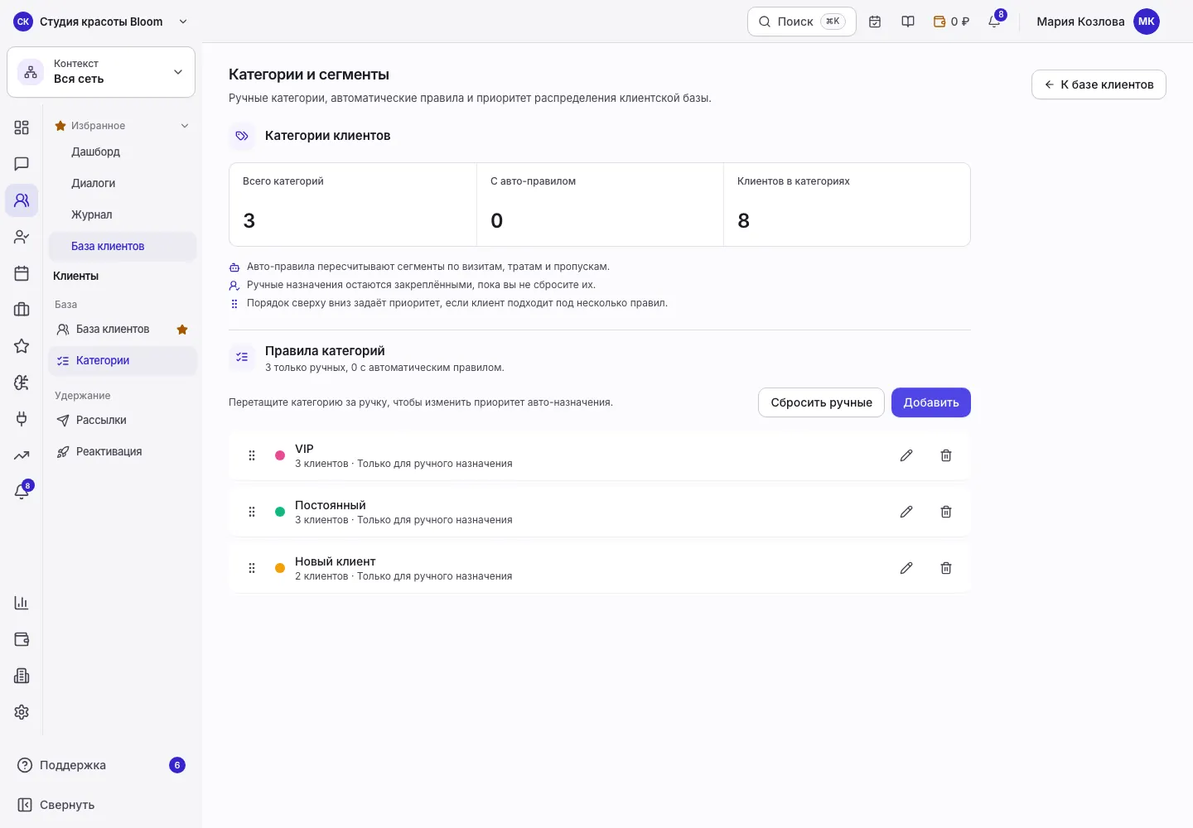Image resolution: width=1193 pixels, height=828 pixels.
Task: Click the pink VIP color dot
Action: coord(280,455)
